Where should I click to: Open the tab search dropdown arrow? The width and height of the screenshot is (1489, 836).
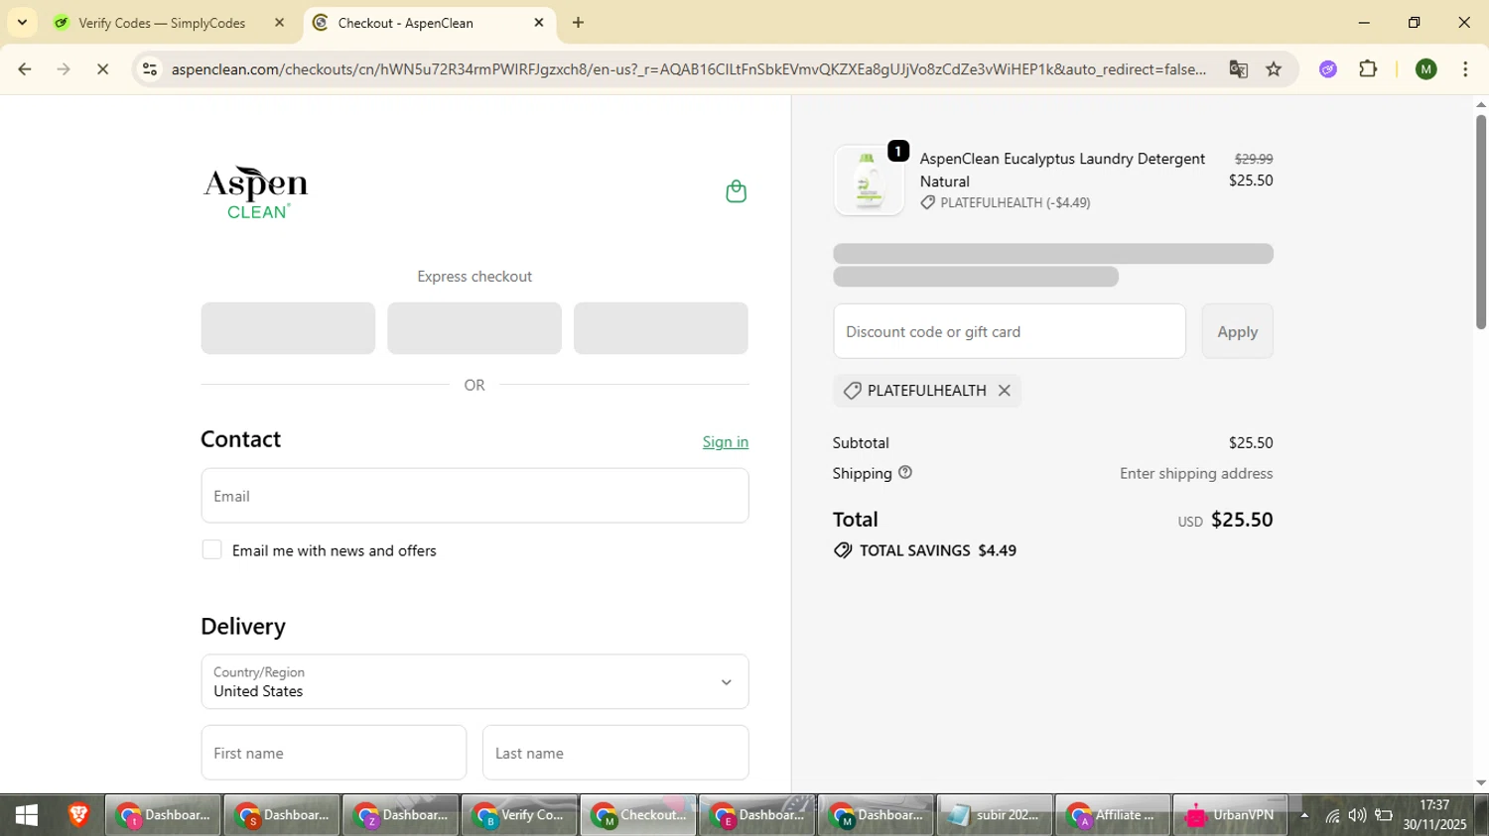click(22, 23)
